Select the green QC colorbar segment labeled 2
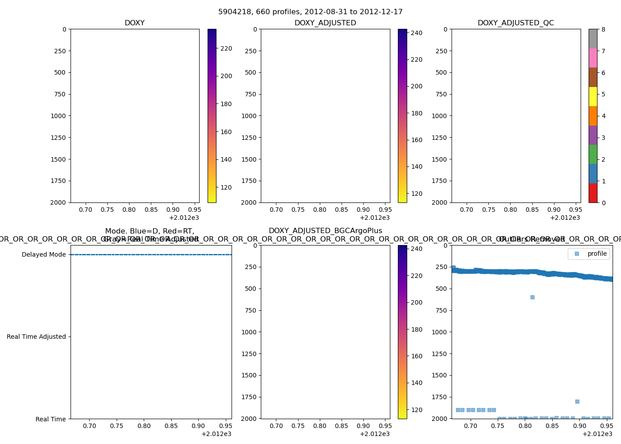The image size is (621, 444). coord(593,154)
